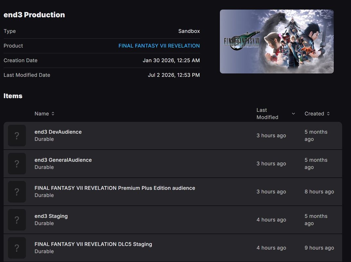Image resolution: width=351 pixels, height=262 pixels.
Task: Click sort arrows next to Name column
Action: (x=53, y=114)
